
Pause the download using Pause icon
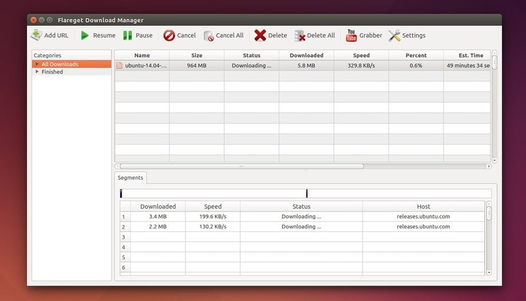pos(128,35)
